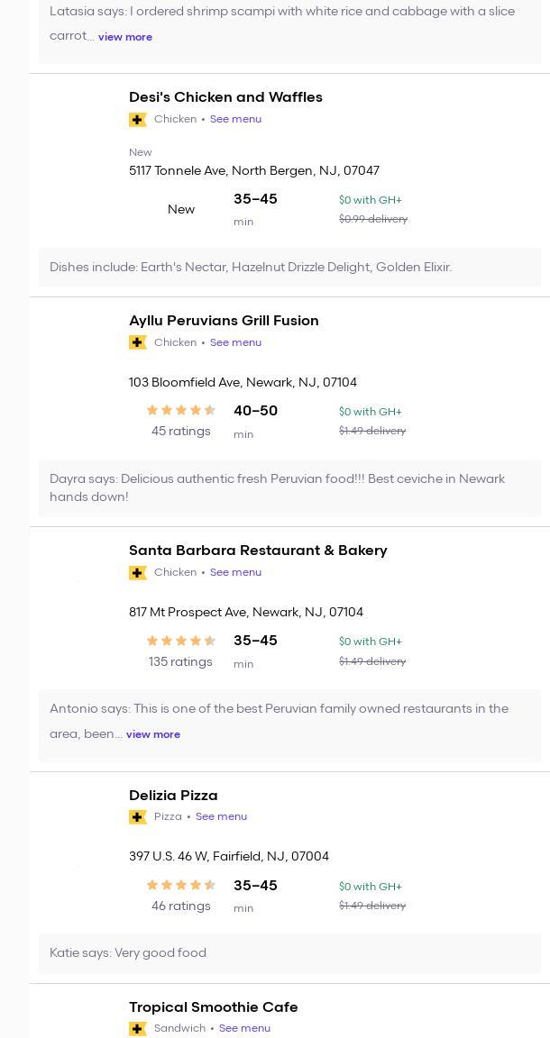The width and height of the screenshot is (550, 1038).
Task: Open See menu for Tropical Smoothie Cafe
Action: pyautogui.click(x=244, y=1028)
